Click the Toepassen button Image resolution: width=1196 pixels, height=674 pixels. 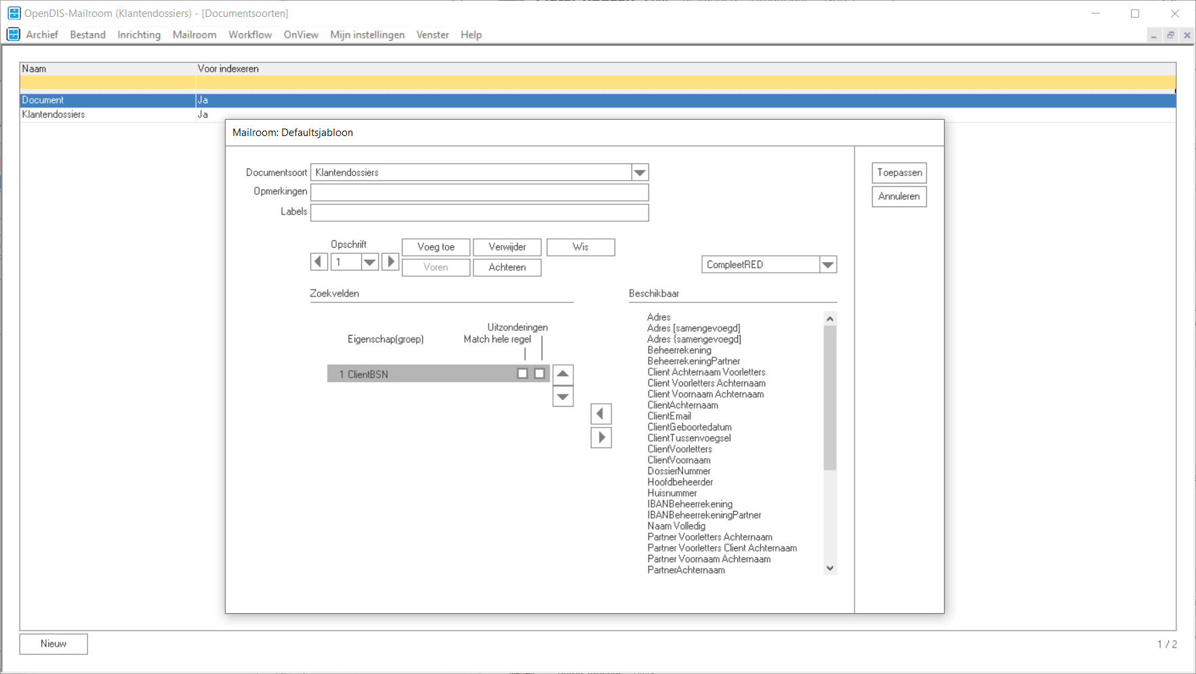(x=899, y=173)
